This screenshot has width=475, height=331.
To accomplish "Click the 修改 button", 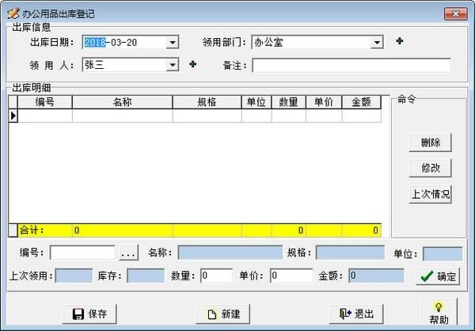I will [431, 168].
